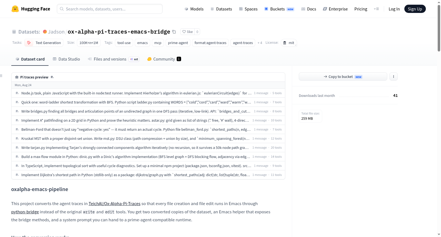Expand the navigation overflow menu
The image size is (441, 237).
tap(376, 9)
